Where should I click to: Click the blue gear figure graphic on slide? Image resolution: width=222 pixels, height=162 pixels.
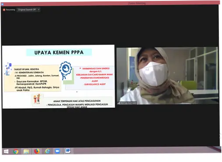pyautogui.click(x=66, y=70)
